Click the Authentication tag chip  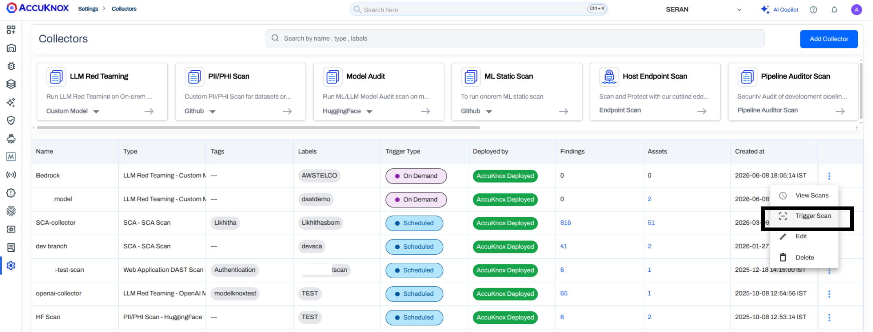235,270
